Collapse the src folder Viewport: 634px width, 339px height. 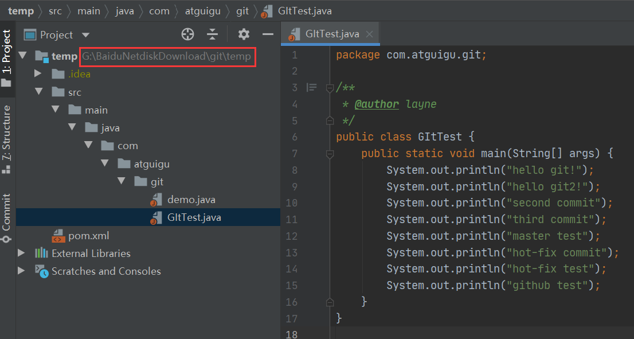coord(38,92)
